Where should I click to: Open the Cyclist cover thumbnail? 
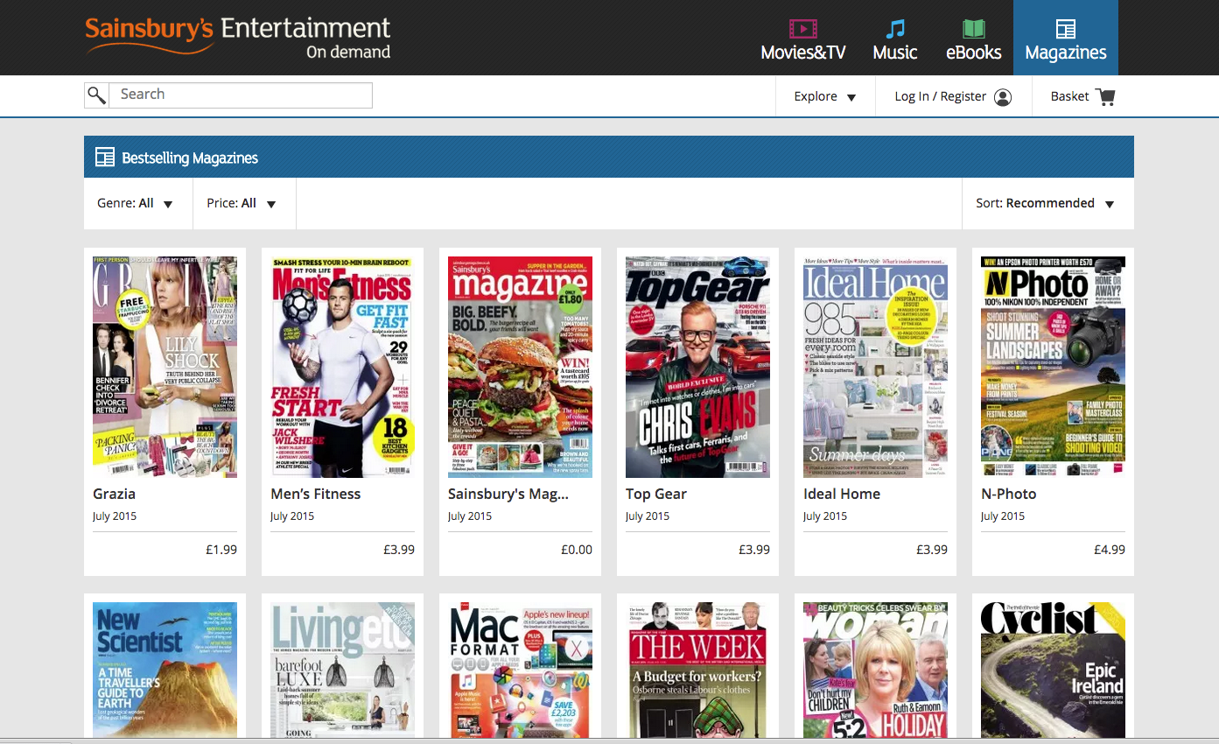coord(1053,670)
